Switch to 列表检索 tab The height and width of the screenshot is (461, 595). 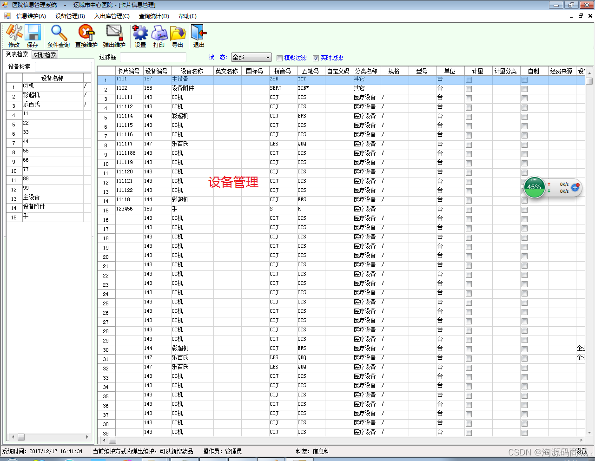coord(17,54)
